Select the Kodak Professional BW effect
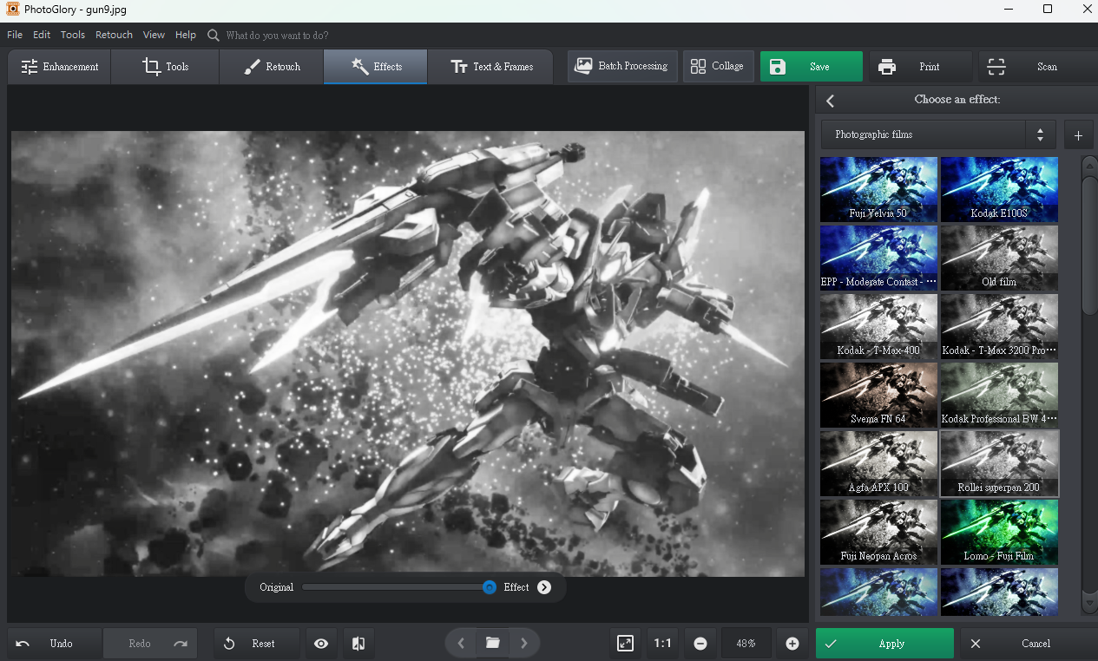This screenshot has height=661, width=1098. [1000, 395]
